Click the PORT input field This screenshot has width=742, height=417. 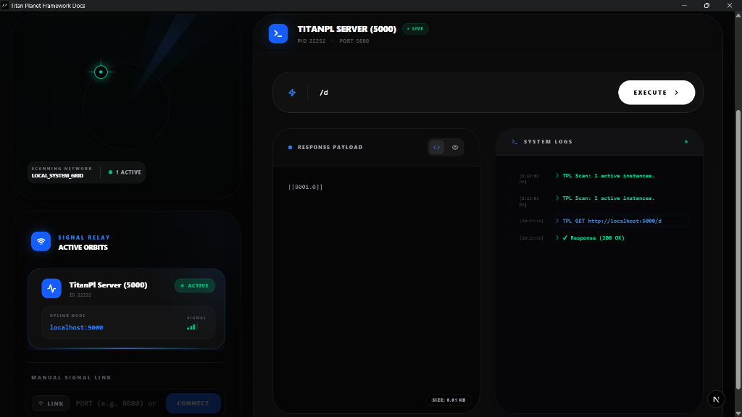click(116, 403)
